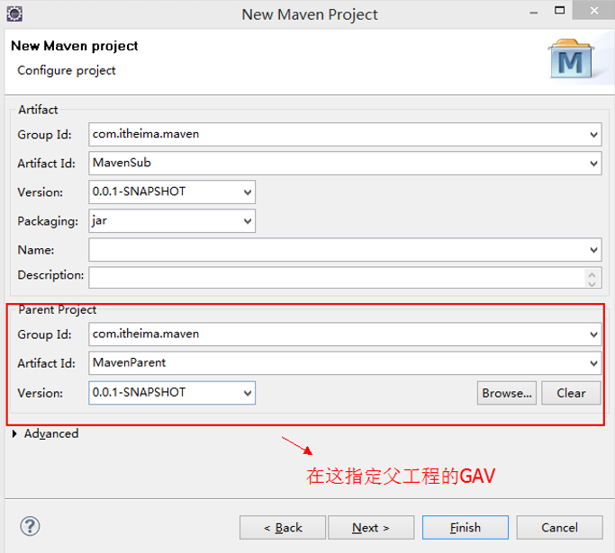Close the New Maven Project window
This screenshot has width=615, height=553.
(593, 10)
